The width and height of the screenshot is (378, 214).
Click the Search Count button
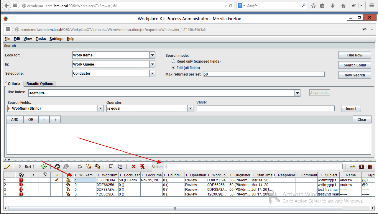(x=355, y=65)
